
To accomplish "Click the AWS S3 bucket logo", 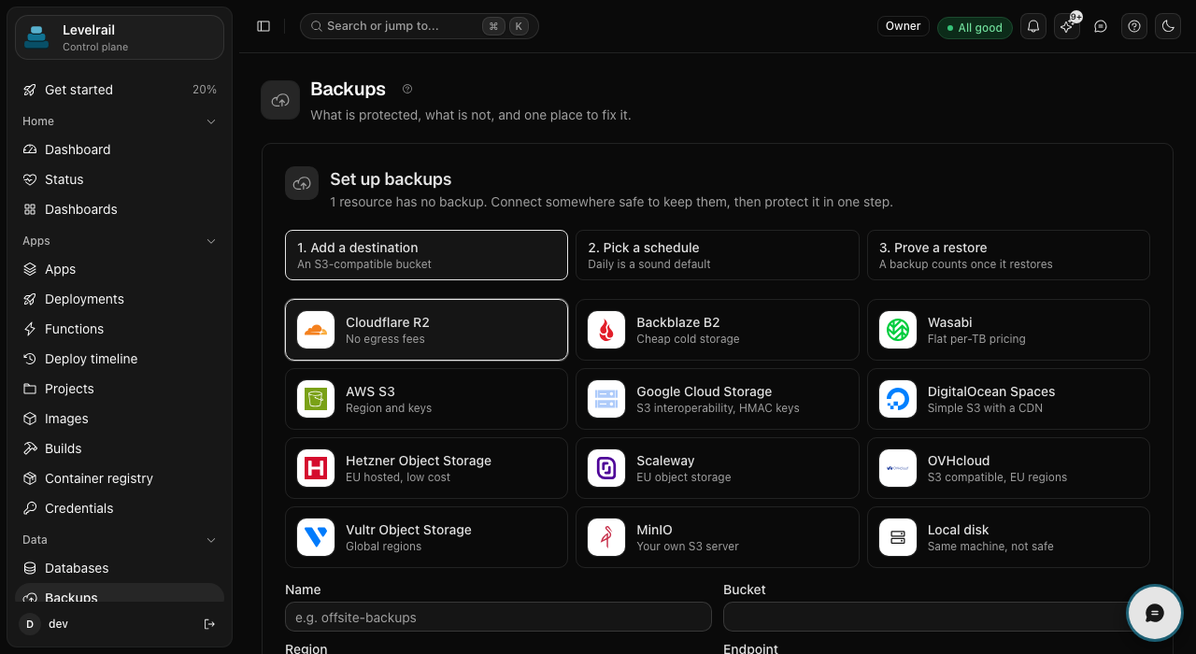I will (316, 399).
